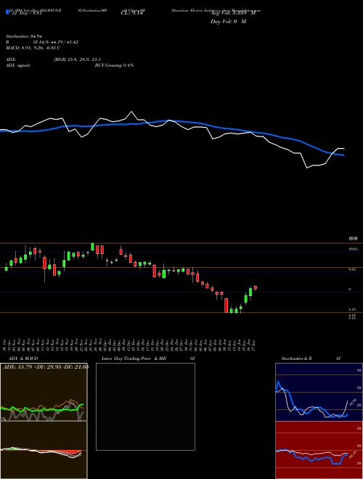Click the 'BUY Growing @ 6%' signal text

click(114, 65)
